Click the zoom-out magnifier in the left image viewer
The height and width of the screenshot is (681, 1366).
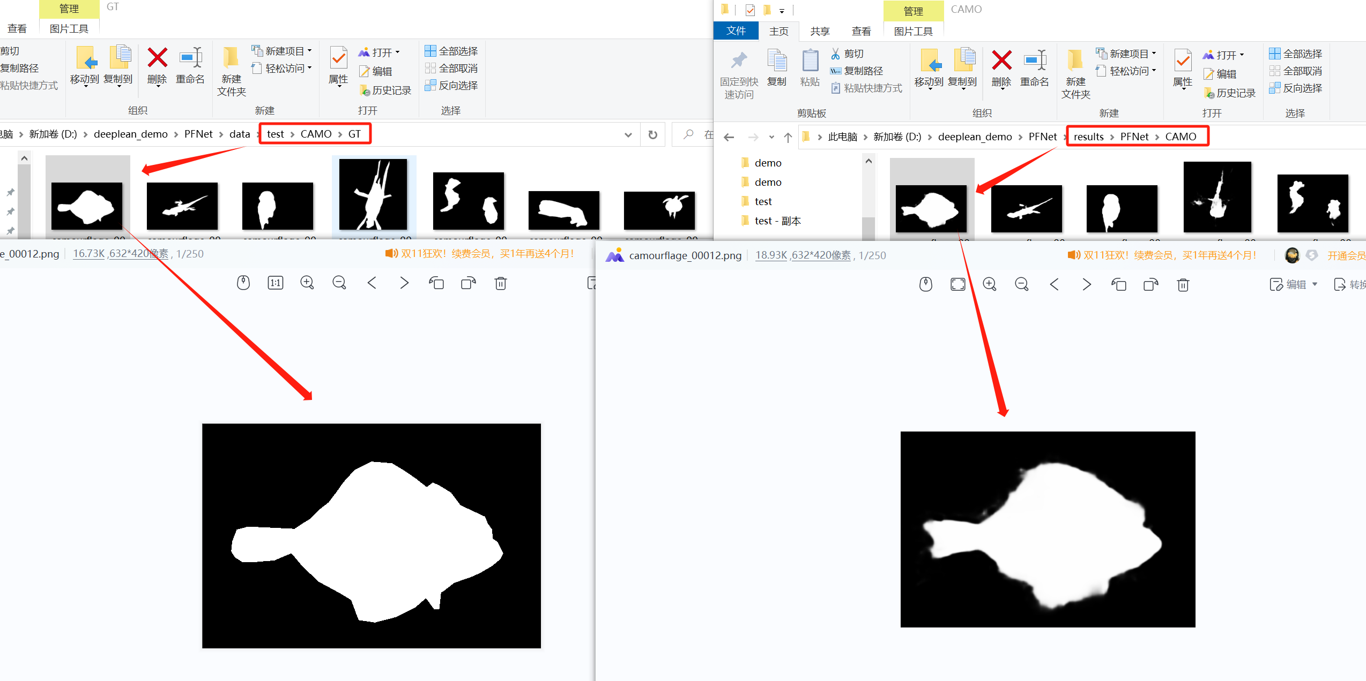pos(339,283)
